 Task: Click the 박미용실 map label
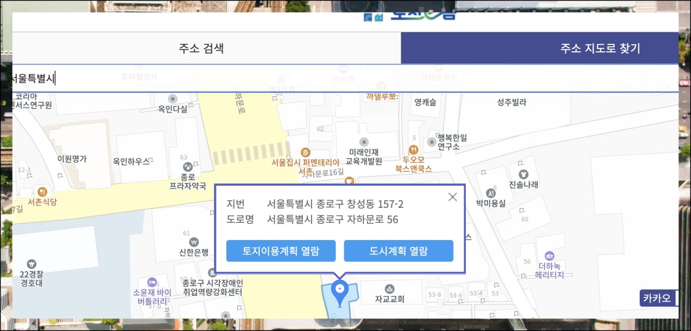[491, 203]
